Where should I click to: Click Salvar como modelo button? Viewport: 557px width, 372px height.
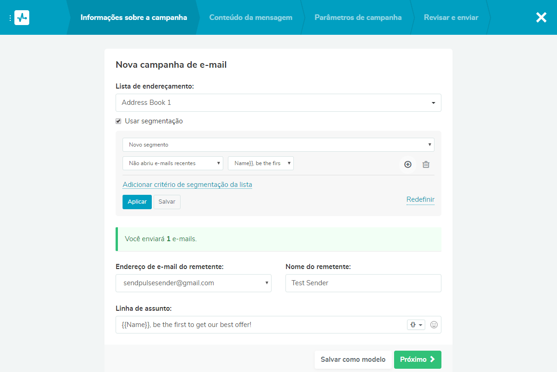353,359
